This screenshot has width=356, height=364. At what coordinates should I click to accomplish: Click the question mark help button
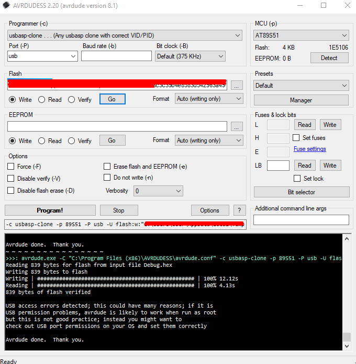tap(239, 210)
